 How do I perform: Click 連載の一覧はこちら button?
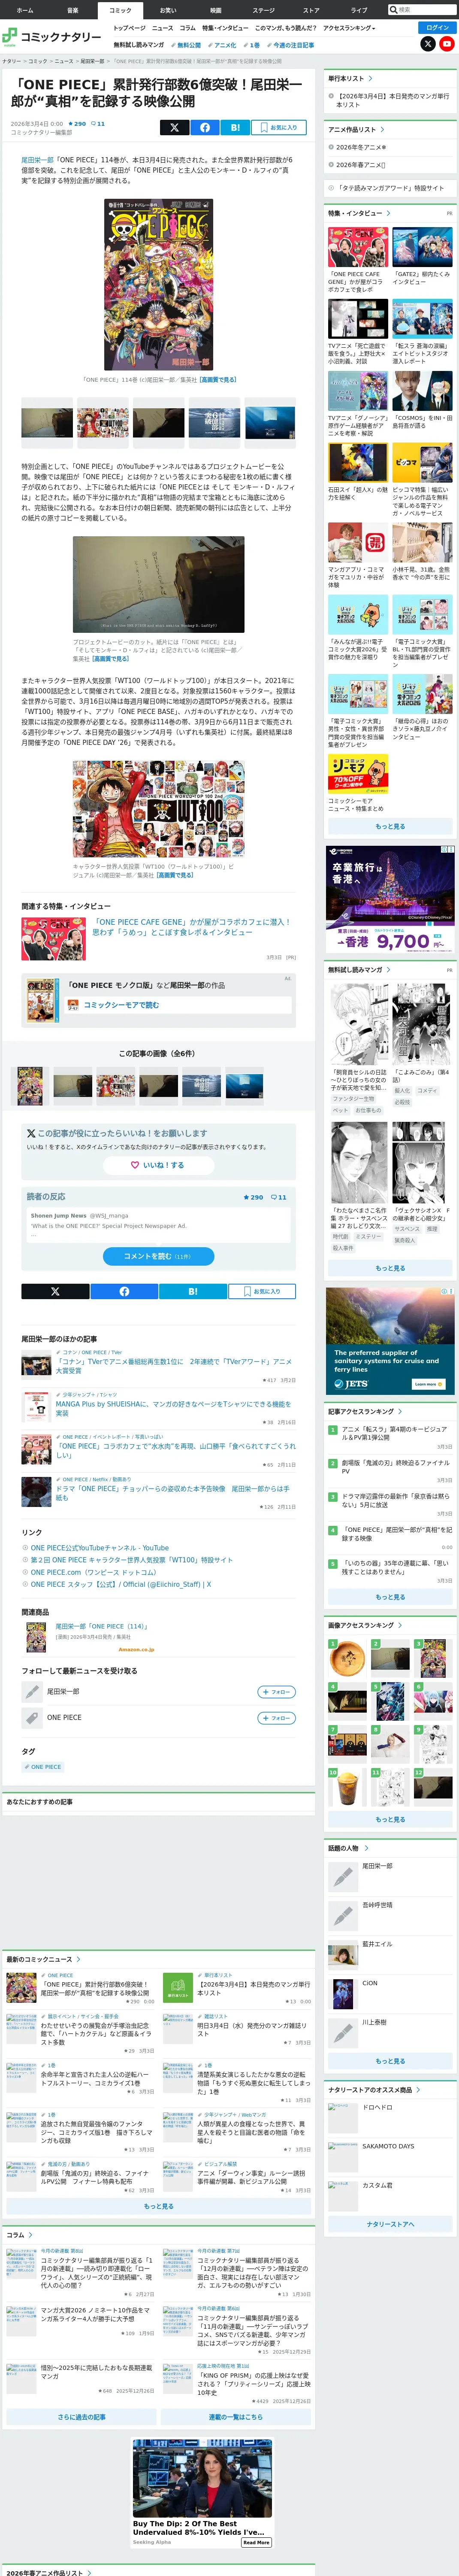tap(236, 2417)
